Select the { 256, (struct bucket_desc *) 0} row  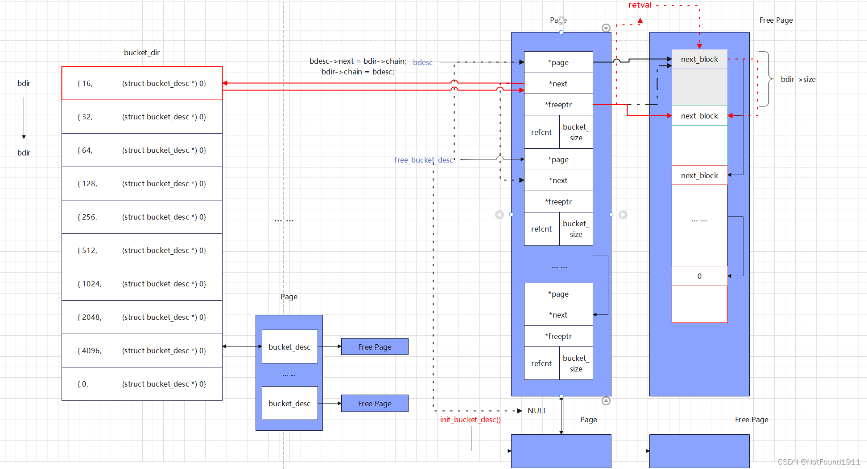pos(142,217)
